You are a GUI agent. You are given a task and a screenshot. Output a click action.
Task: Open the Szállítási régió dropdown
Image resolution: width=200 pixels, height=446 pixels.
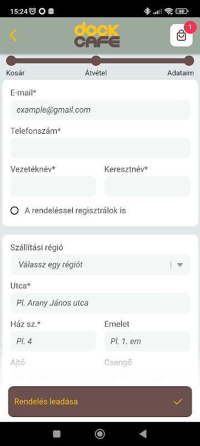[x=101, y=264]
